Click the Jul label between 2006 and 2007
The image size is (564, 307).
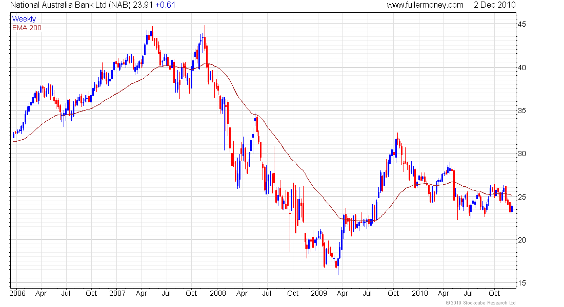pyautogui.click(x=66, y=293)
